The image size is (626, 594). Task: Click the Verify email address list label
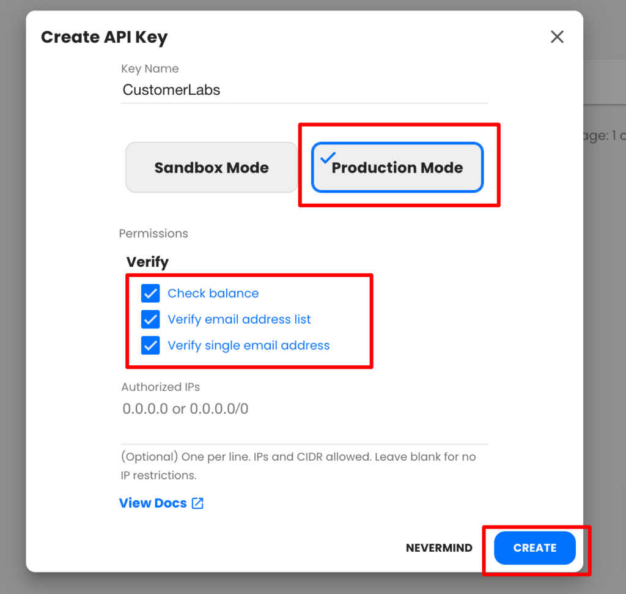coord(239,319)
